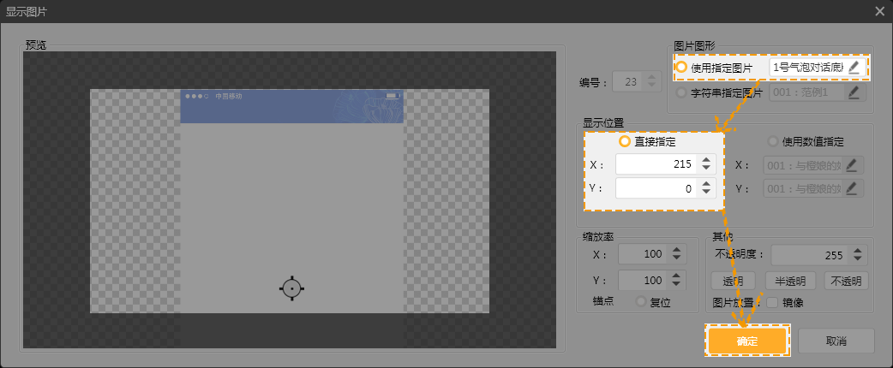This screenshot has width=893, height=368.
Task: Click the position X input field showing 215
Action: click(656, 164)
